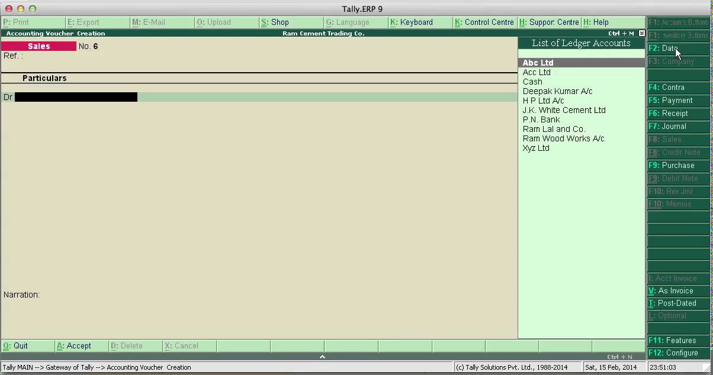Viewport: 713px width, 375px height.
Task: Click Accept at bottom bar
Action: point(81,346)
